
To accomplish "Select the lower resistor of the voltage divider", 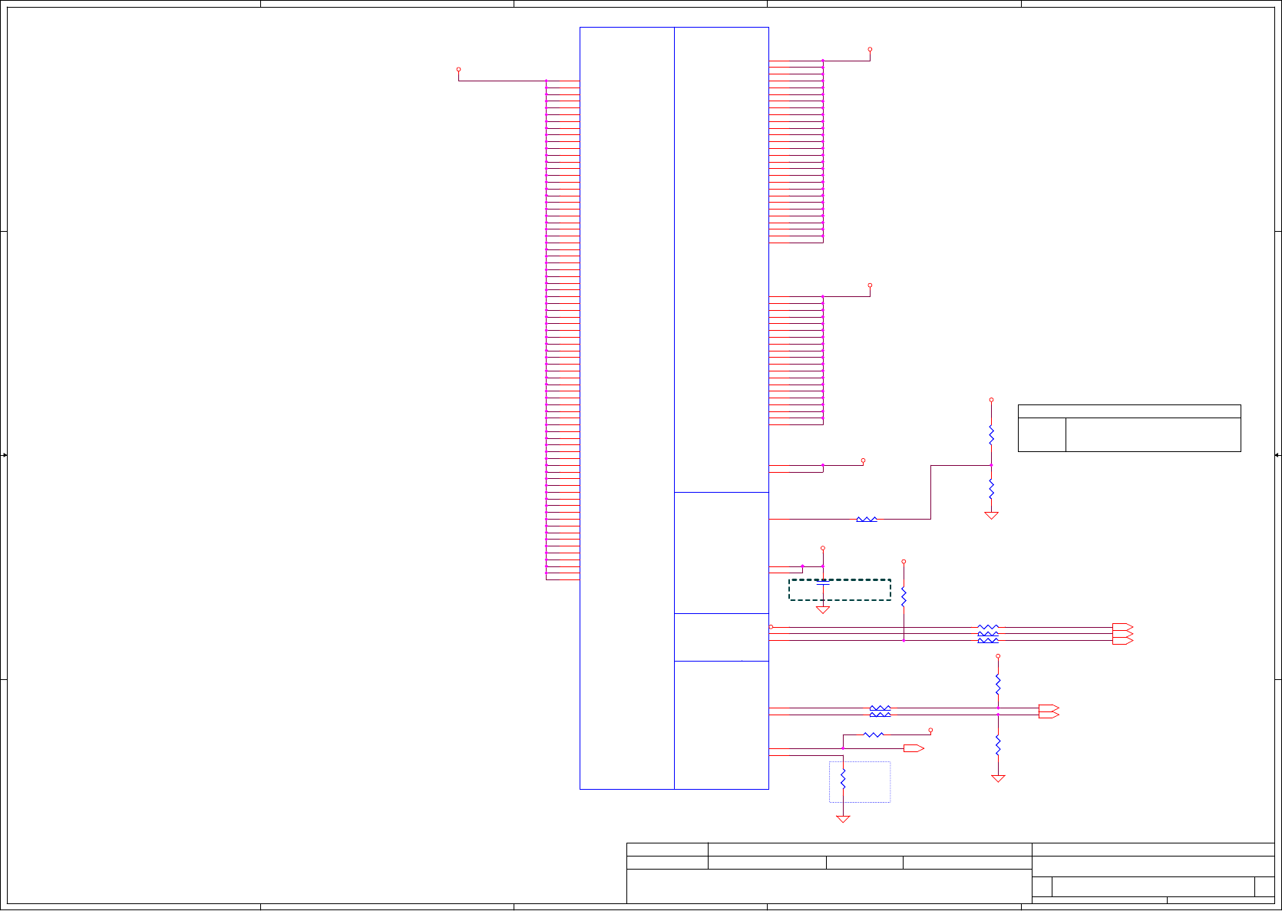I will tap(991, 489).
